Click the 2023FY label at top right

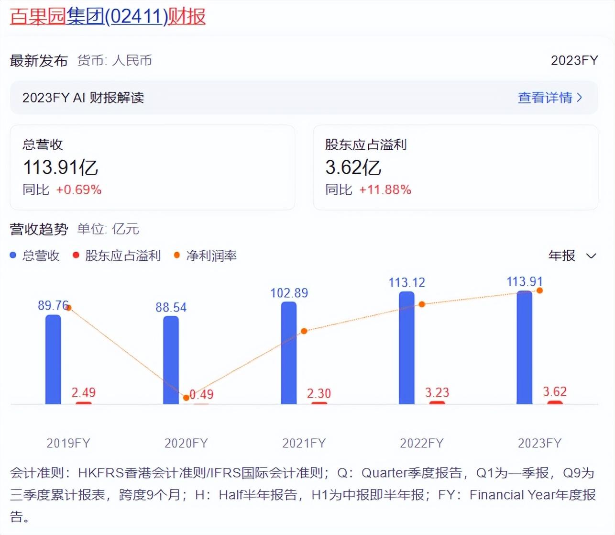(x=574, y=60)
